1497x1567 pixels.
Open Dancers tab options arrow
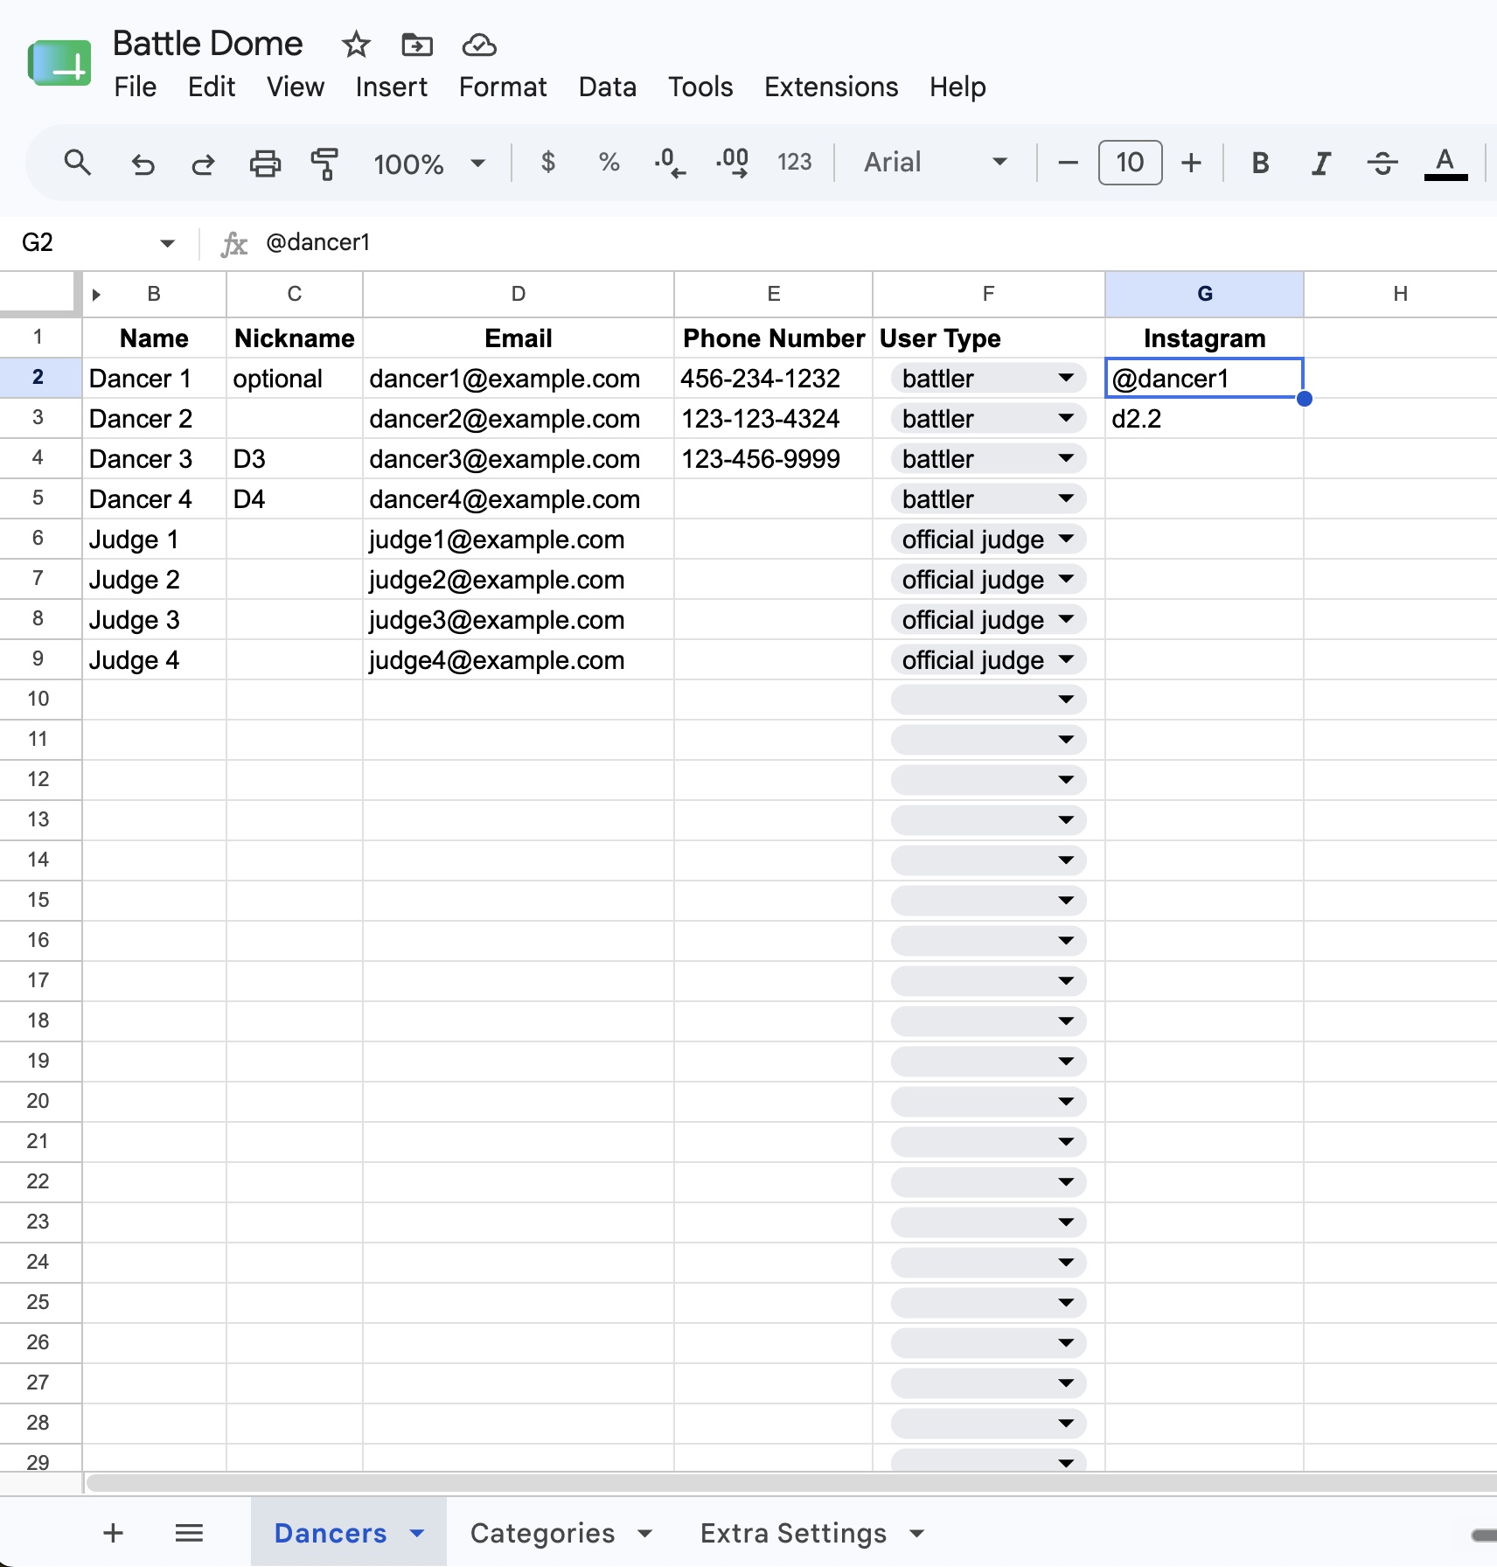417,1533
